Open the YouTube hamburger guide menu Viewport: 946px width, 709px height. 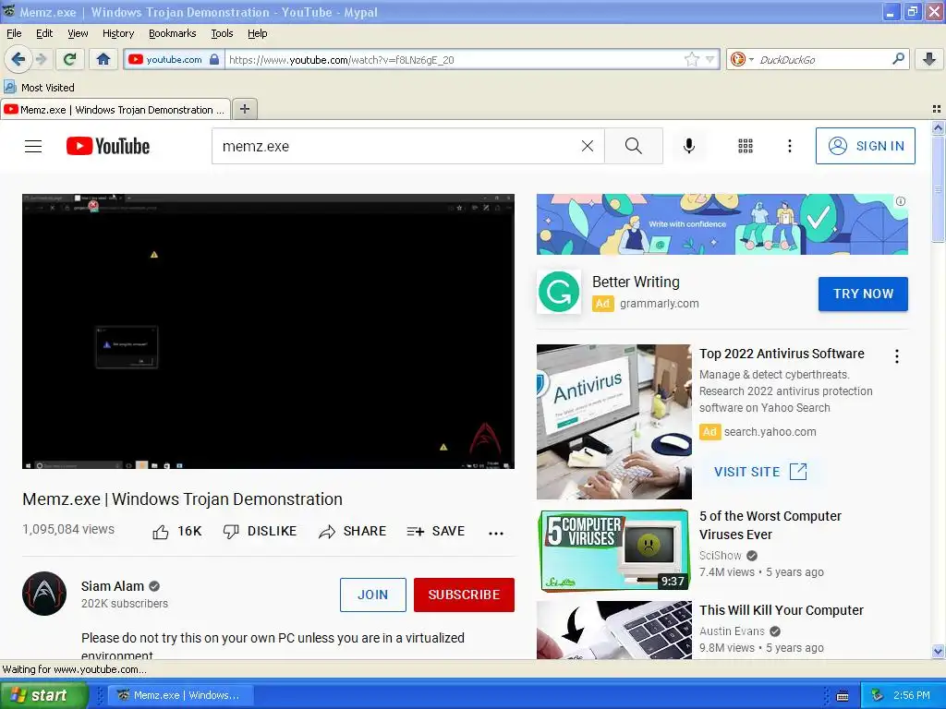[33, 146]
